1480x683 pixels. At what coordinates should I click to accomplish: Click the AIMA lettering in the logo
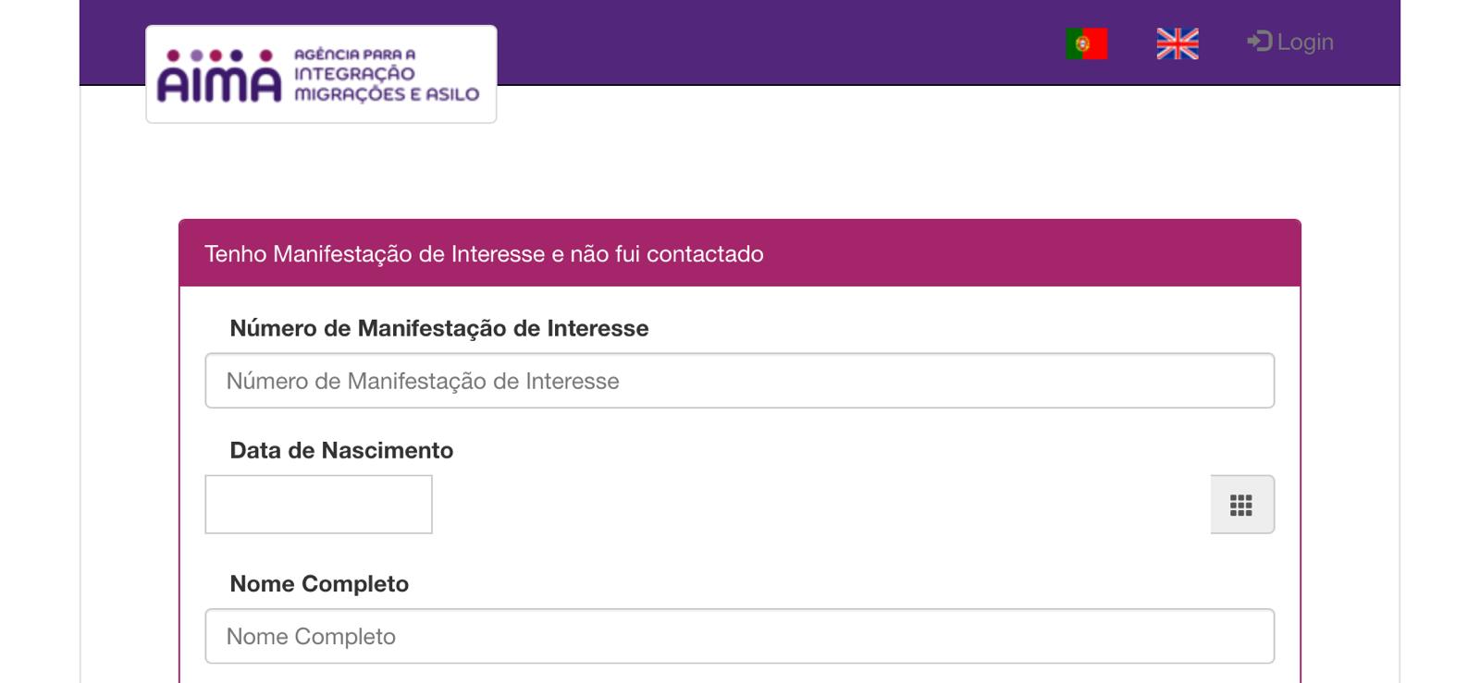tap(218, 85)
